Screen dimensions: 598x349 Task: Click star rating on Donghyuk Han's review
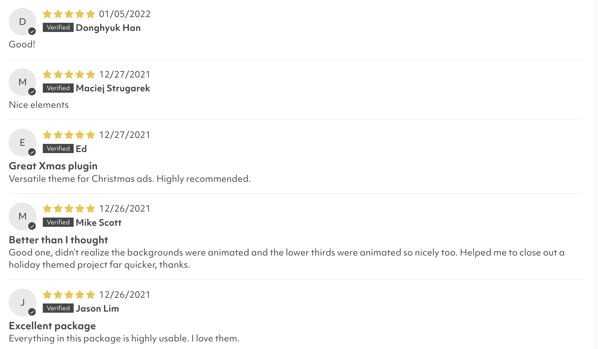[x=69, y=14]
